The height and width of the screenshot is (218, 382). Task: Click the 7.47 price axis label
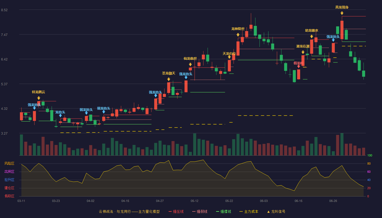(x=4, y=35)
